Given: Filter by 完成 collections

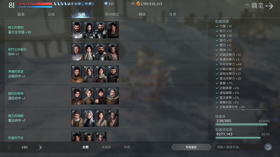Looking at the screenshot, I should pyautogui.click(x=127, y=147).
